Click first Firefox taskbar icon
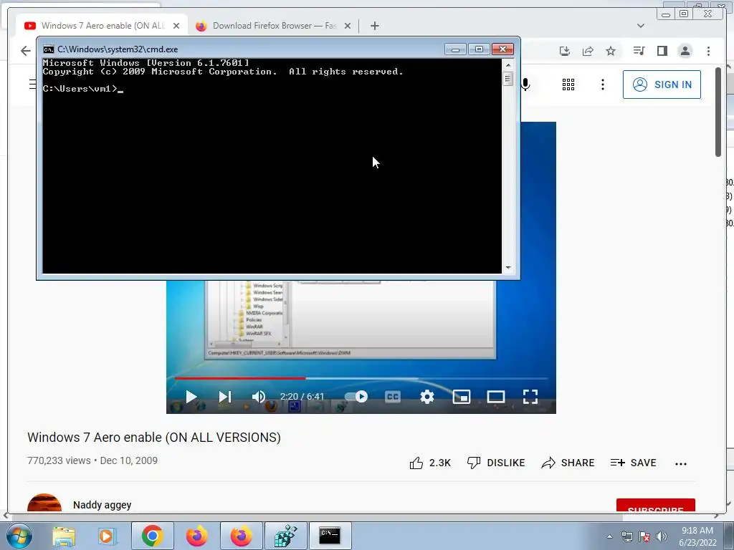The width and height of the screenshot is (734, 550). [196, 536]
